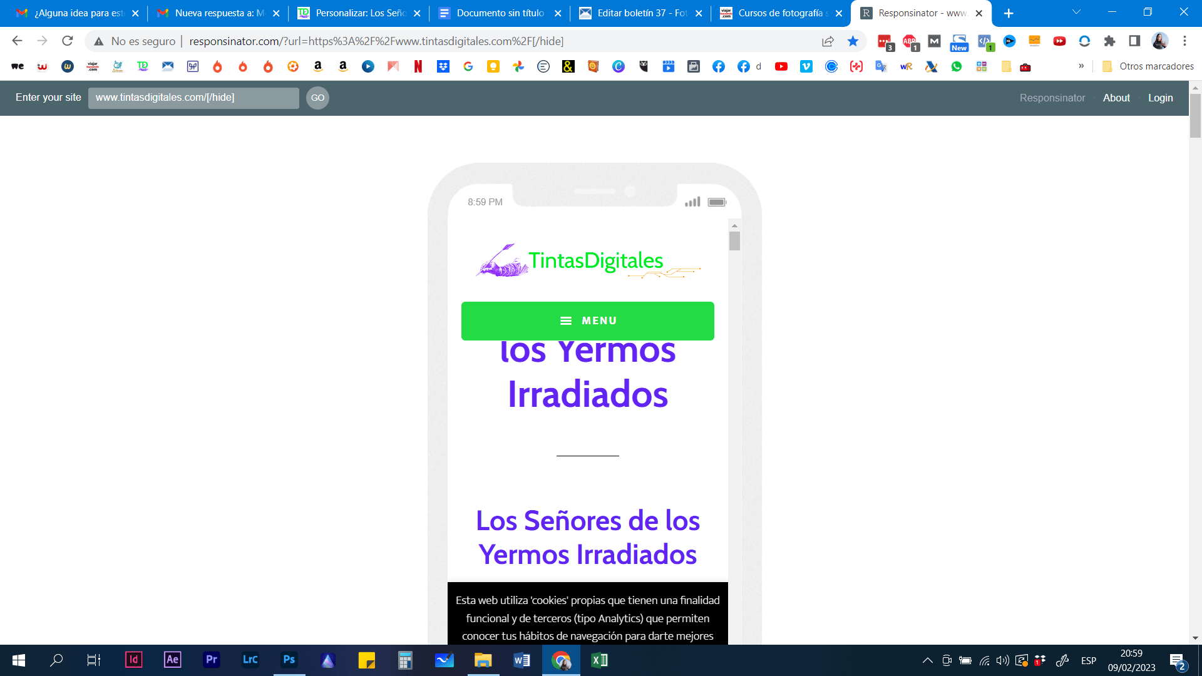
Task: Open the red YouTube extension icon
Action: point(1059,41)
